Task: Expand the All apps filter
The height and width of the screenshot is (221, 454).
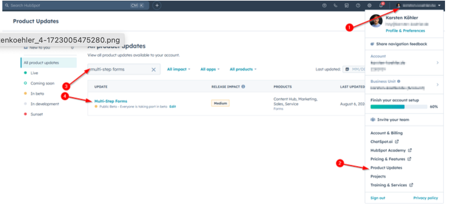Action: (x=210, y=69)
